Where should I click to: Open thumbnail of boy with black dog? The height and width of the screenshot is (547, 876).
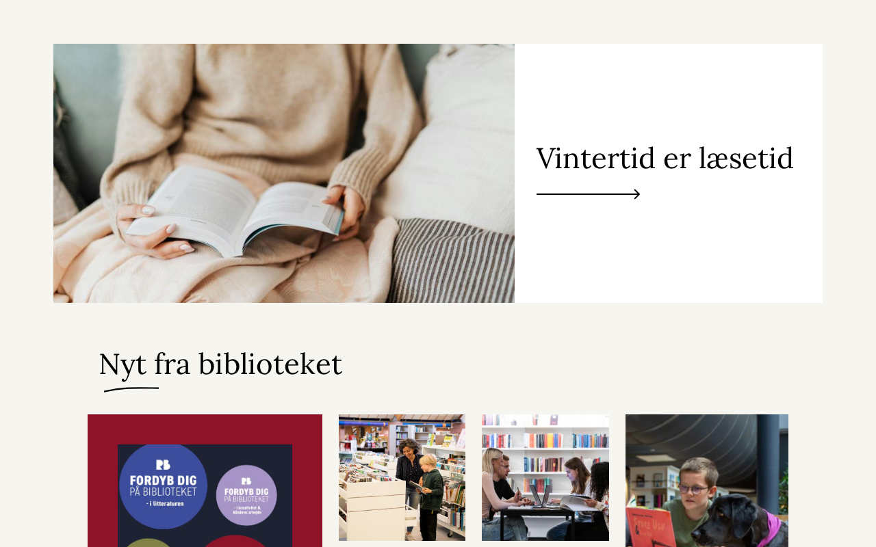click(x=707, y=481)
